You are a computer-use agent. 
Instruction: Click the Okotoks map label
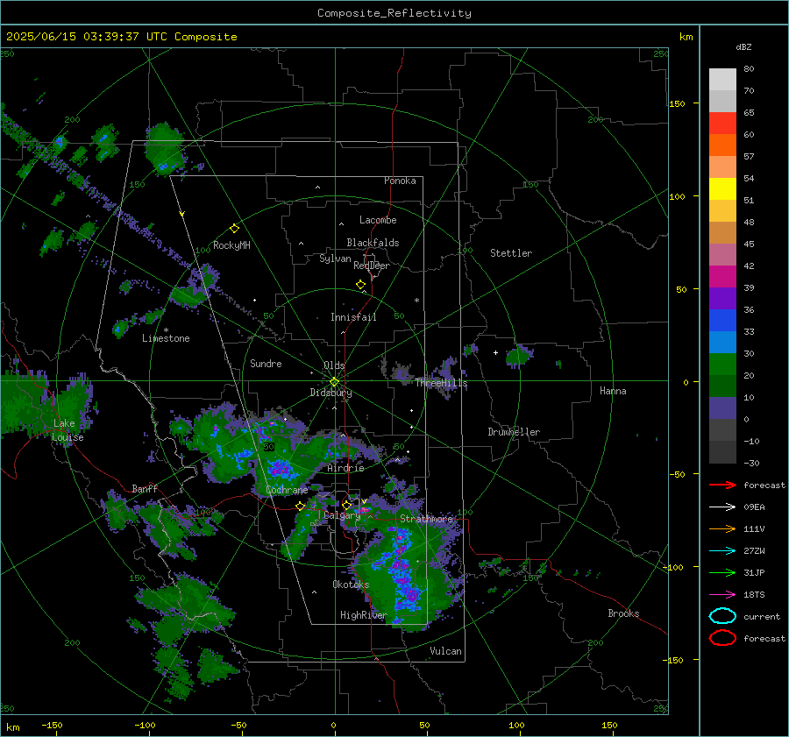click(x=351, y=585)
